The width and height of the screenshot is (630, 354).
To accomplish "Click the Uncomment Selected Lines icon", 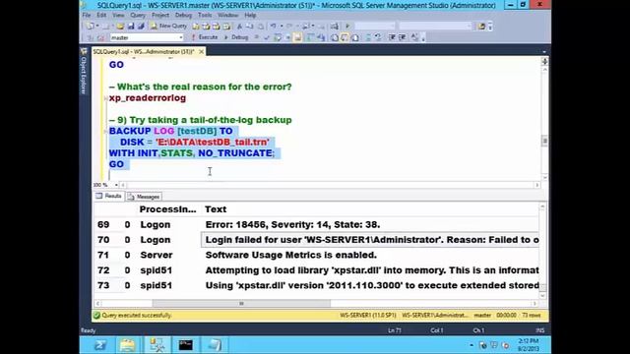I will pos(378,37).
